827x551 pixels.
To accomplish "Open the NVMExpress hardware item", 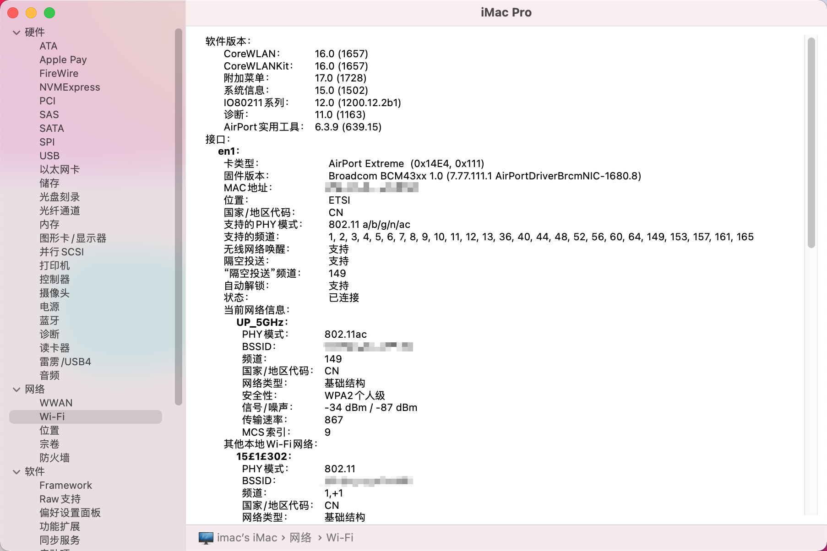I will [x=70, y=87].
